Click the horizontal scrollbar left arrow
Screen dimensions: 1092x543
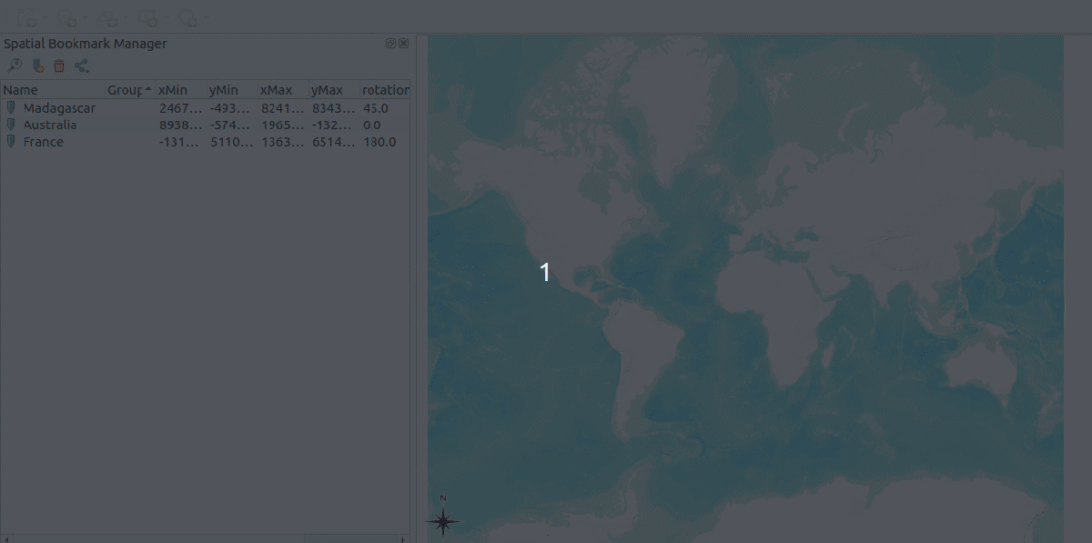coord(5,538)
